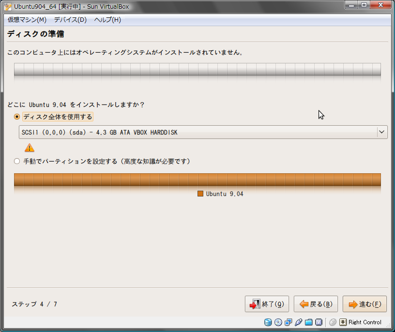Click the orange Ubuntu 9.04 legend swatch
The image size is (395, 332).
pos(200,194)
